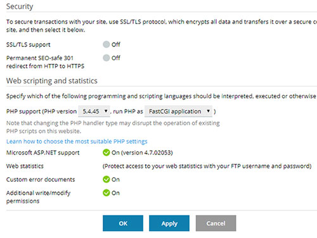Image resolution: width=317 pixels, height=238 pixels.
Task: Click the Additional write/modify permissions On label
Action: pyautogui.click(x=115, y=193)
